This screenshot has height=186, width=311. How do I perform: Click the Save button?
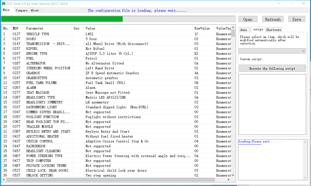[x=296, y=19]
